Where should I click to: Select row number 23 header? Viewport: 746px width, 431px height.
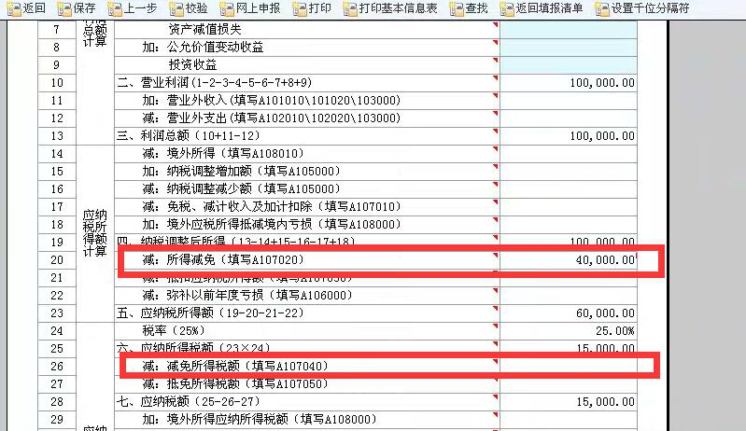point(56,313)
